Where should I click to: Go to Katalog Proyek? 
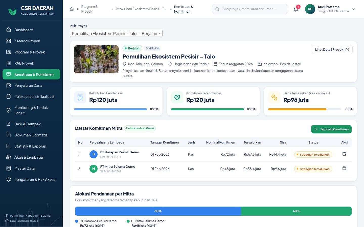point(31,41)
